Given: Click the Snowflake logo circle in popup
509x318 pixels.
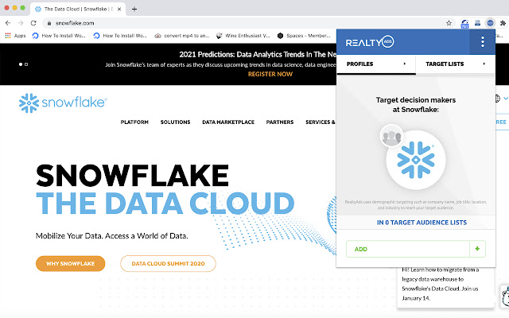Looking at the screenshot, I should click(416, 160).
